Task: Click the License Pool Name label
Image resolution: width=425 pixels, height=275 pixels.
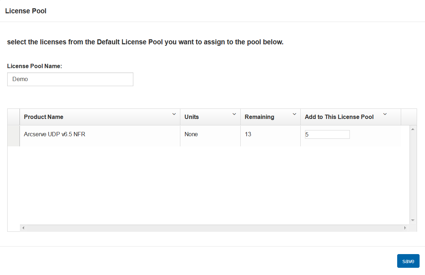Action: coord(34,66)
